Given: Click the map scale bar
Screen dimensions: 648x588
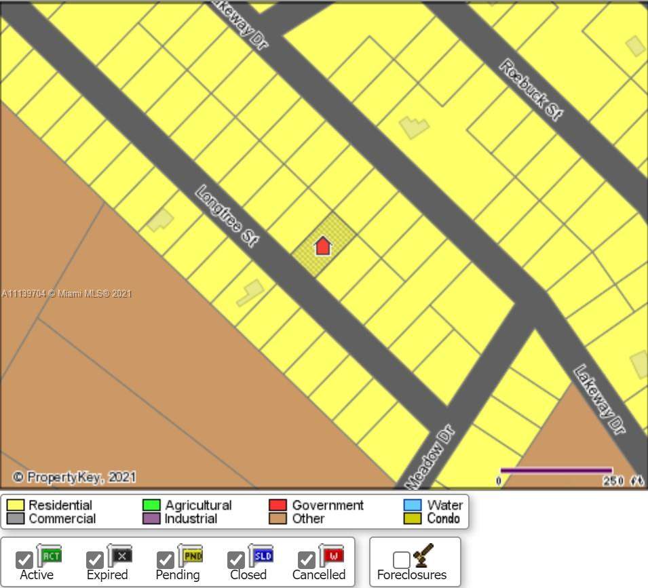Looking at the screenshot, I should pos(556,470).
